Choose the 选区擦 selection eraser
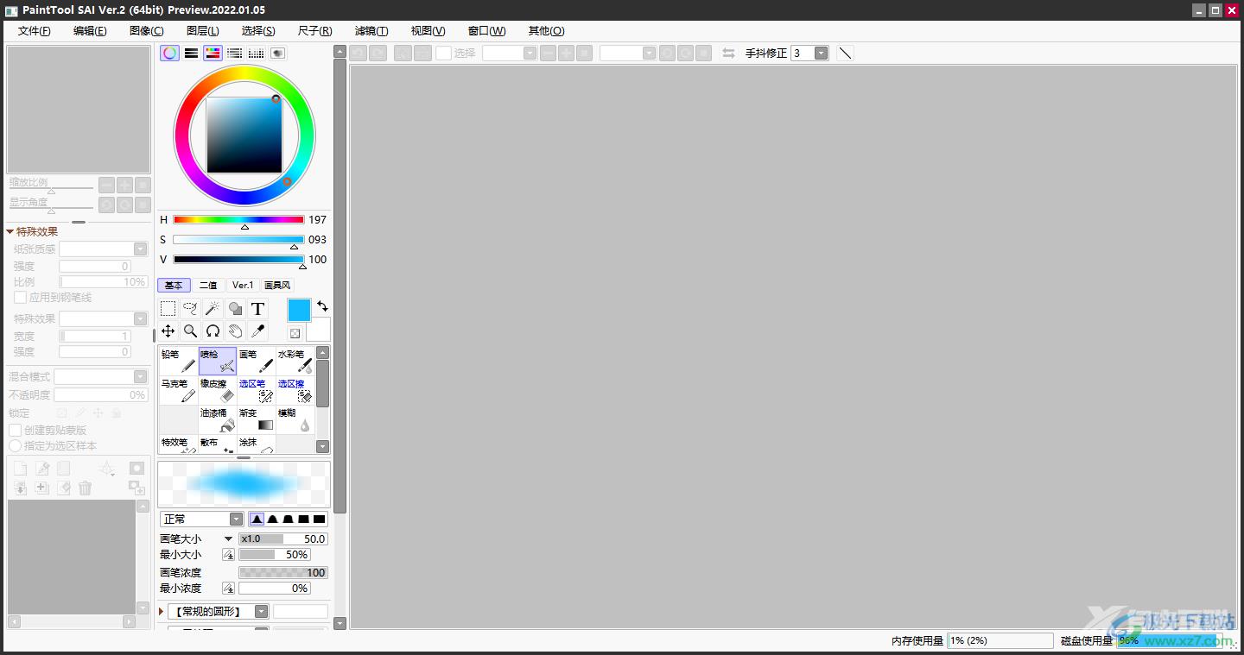Screen dimensions: 1244x655 295,390
